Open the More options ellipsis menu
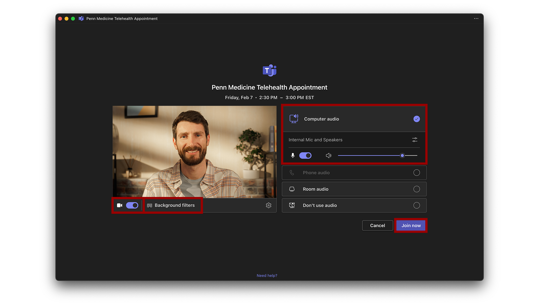Image resolution: width=539 pixels, height=303 pixels. click(x=476, y=19)
